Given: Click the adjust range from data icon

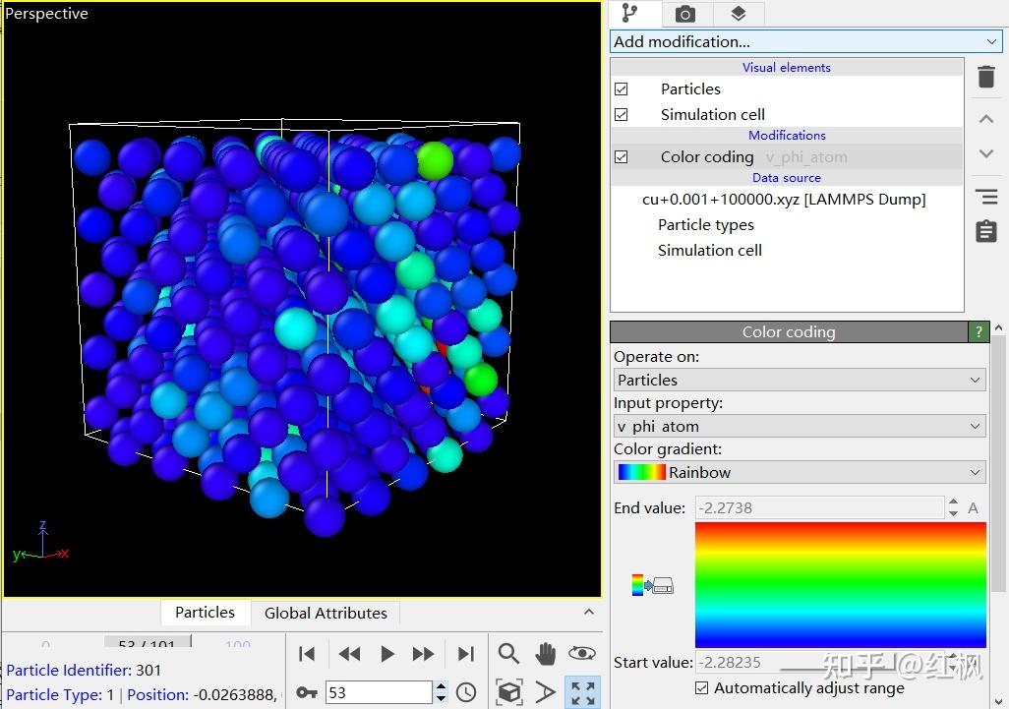Looking at the screenshot, I should [654, 585].
